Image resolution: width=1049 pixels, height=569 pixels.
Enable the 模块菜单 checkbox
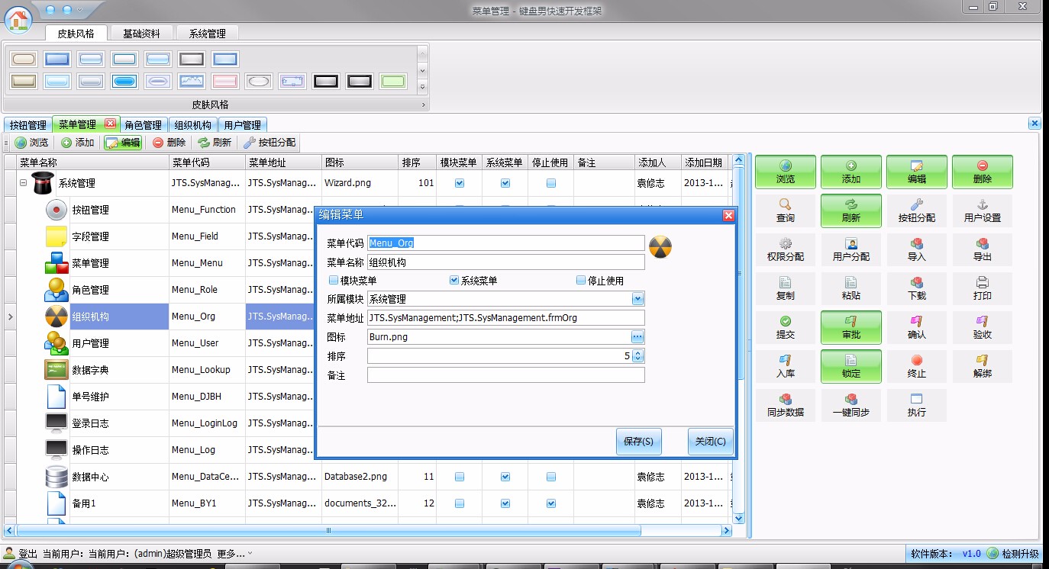333,280
